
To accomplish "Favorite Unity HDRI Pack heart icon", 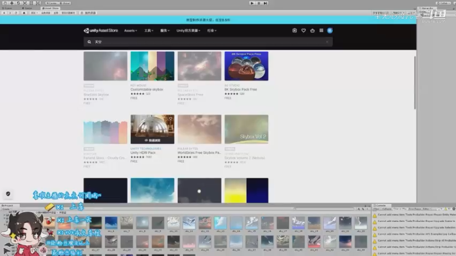I will pos(170,118).
